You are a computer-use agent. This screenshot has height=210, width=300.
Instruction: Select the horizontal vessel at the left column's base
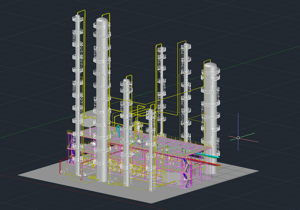[x=89, y=174]
